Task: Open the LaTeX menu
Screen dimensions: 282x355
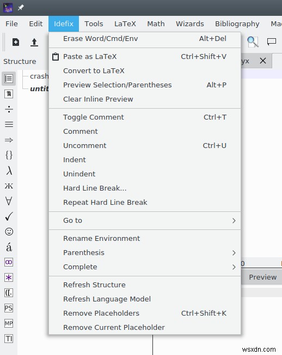Action: (x=125, y=24)
